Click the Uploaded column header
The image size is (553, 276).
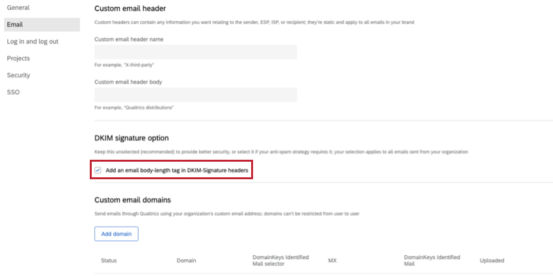(x=492, y=260)
